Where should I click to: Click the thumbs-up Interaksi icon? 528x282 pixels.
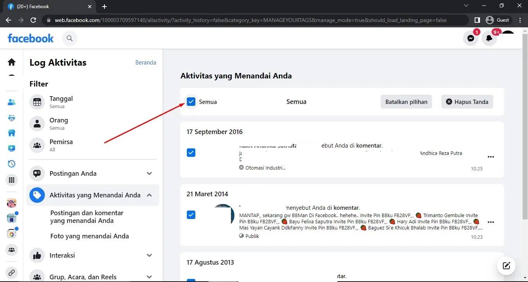coord(37,255)
